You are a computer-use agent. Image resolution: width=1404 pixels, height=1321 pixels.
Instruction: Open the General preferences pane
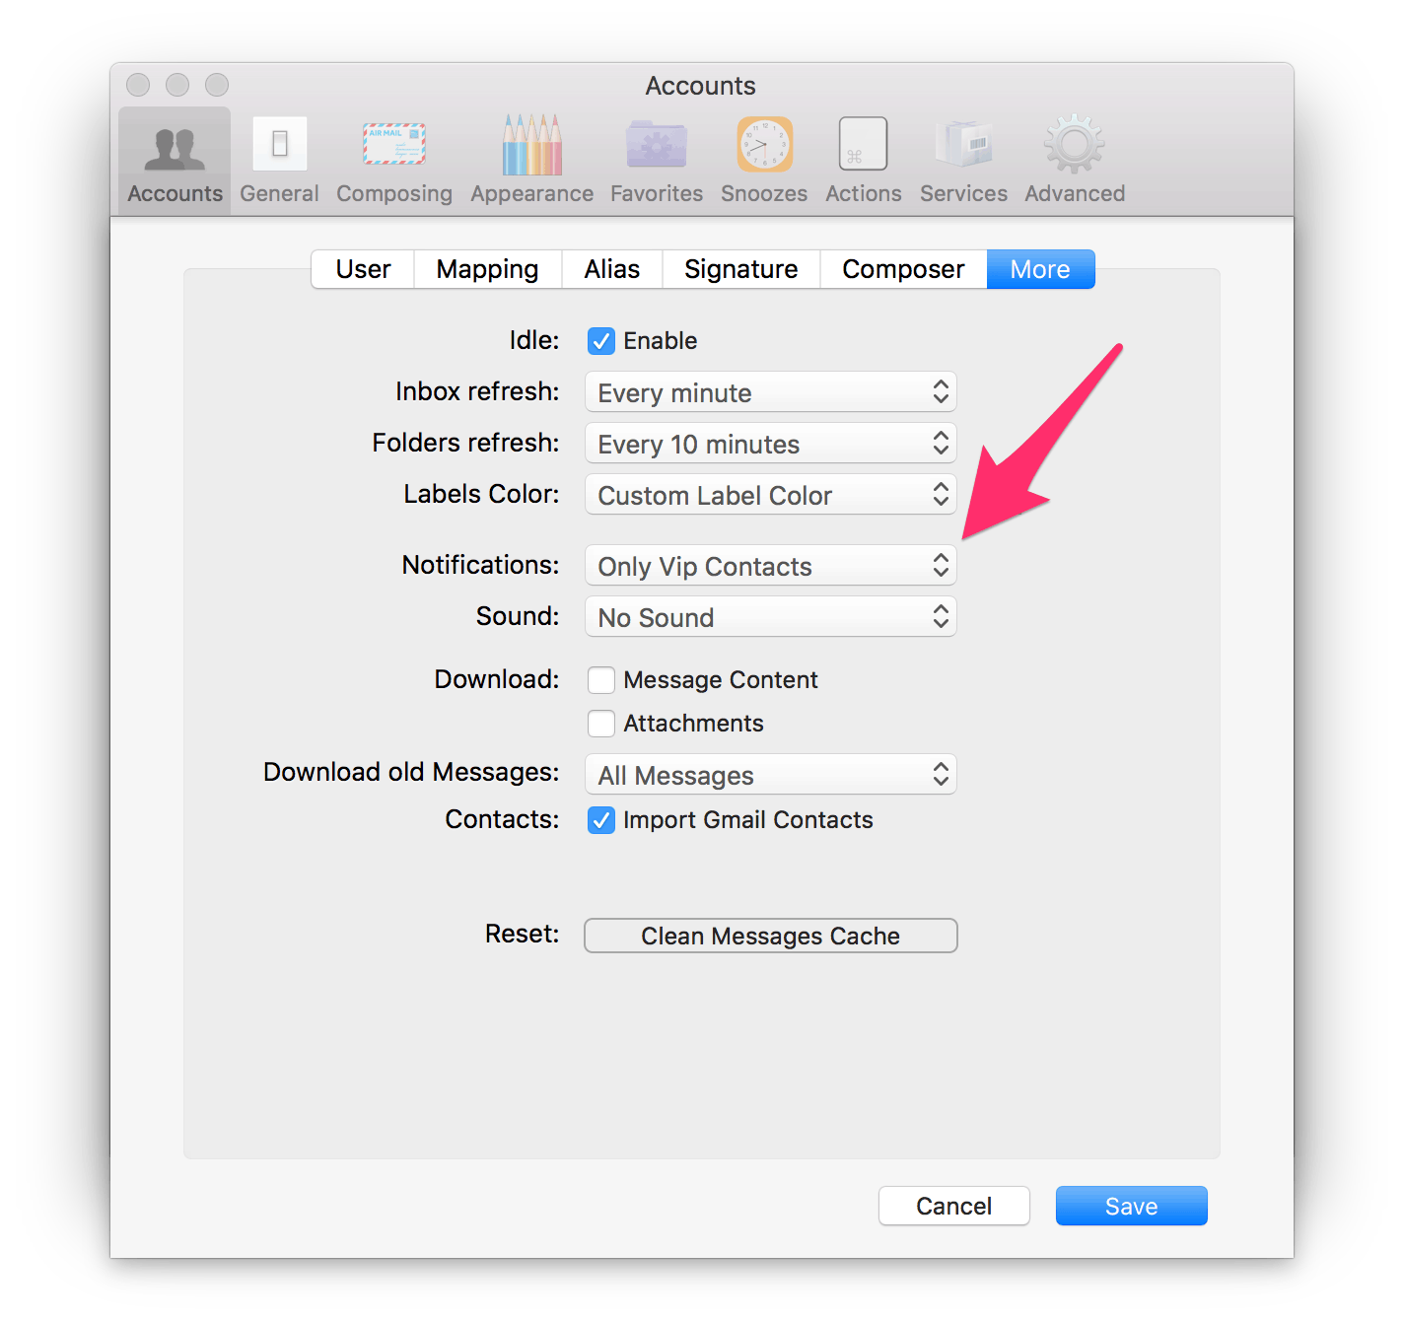pyautogui.click(x=279, y=161)
